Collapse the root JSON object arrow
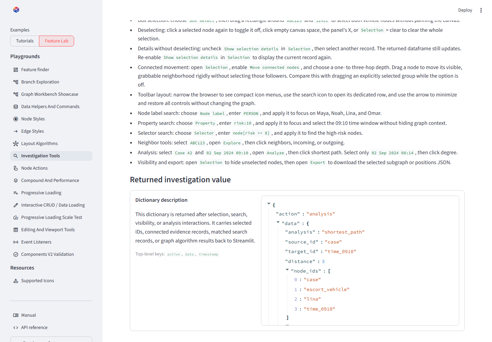Image resolution: width=492 pixels, height=342 pixels. pyautogui.click(x=269, y=204)
